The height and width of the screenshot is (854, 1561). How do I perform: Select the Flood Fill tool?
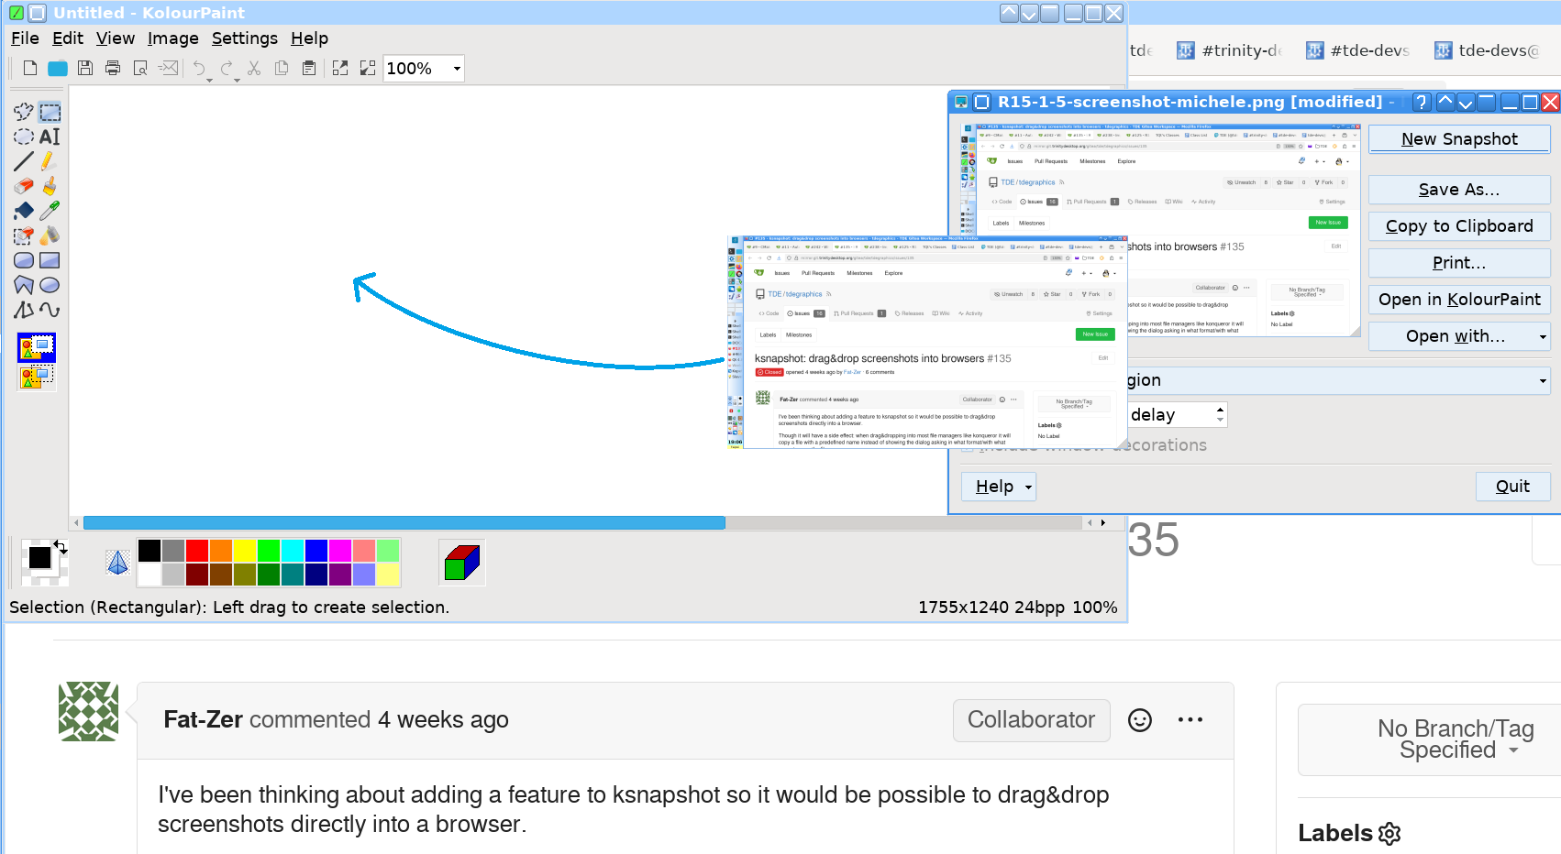point(24,211)
